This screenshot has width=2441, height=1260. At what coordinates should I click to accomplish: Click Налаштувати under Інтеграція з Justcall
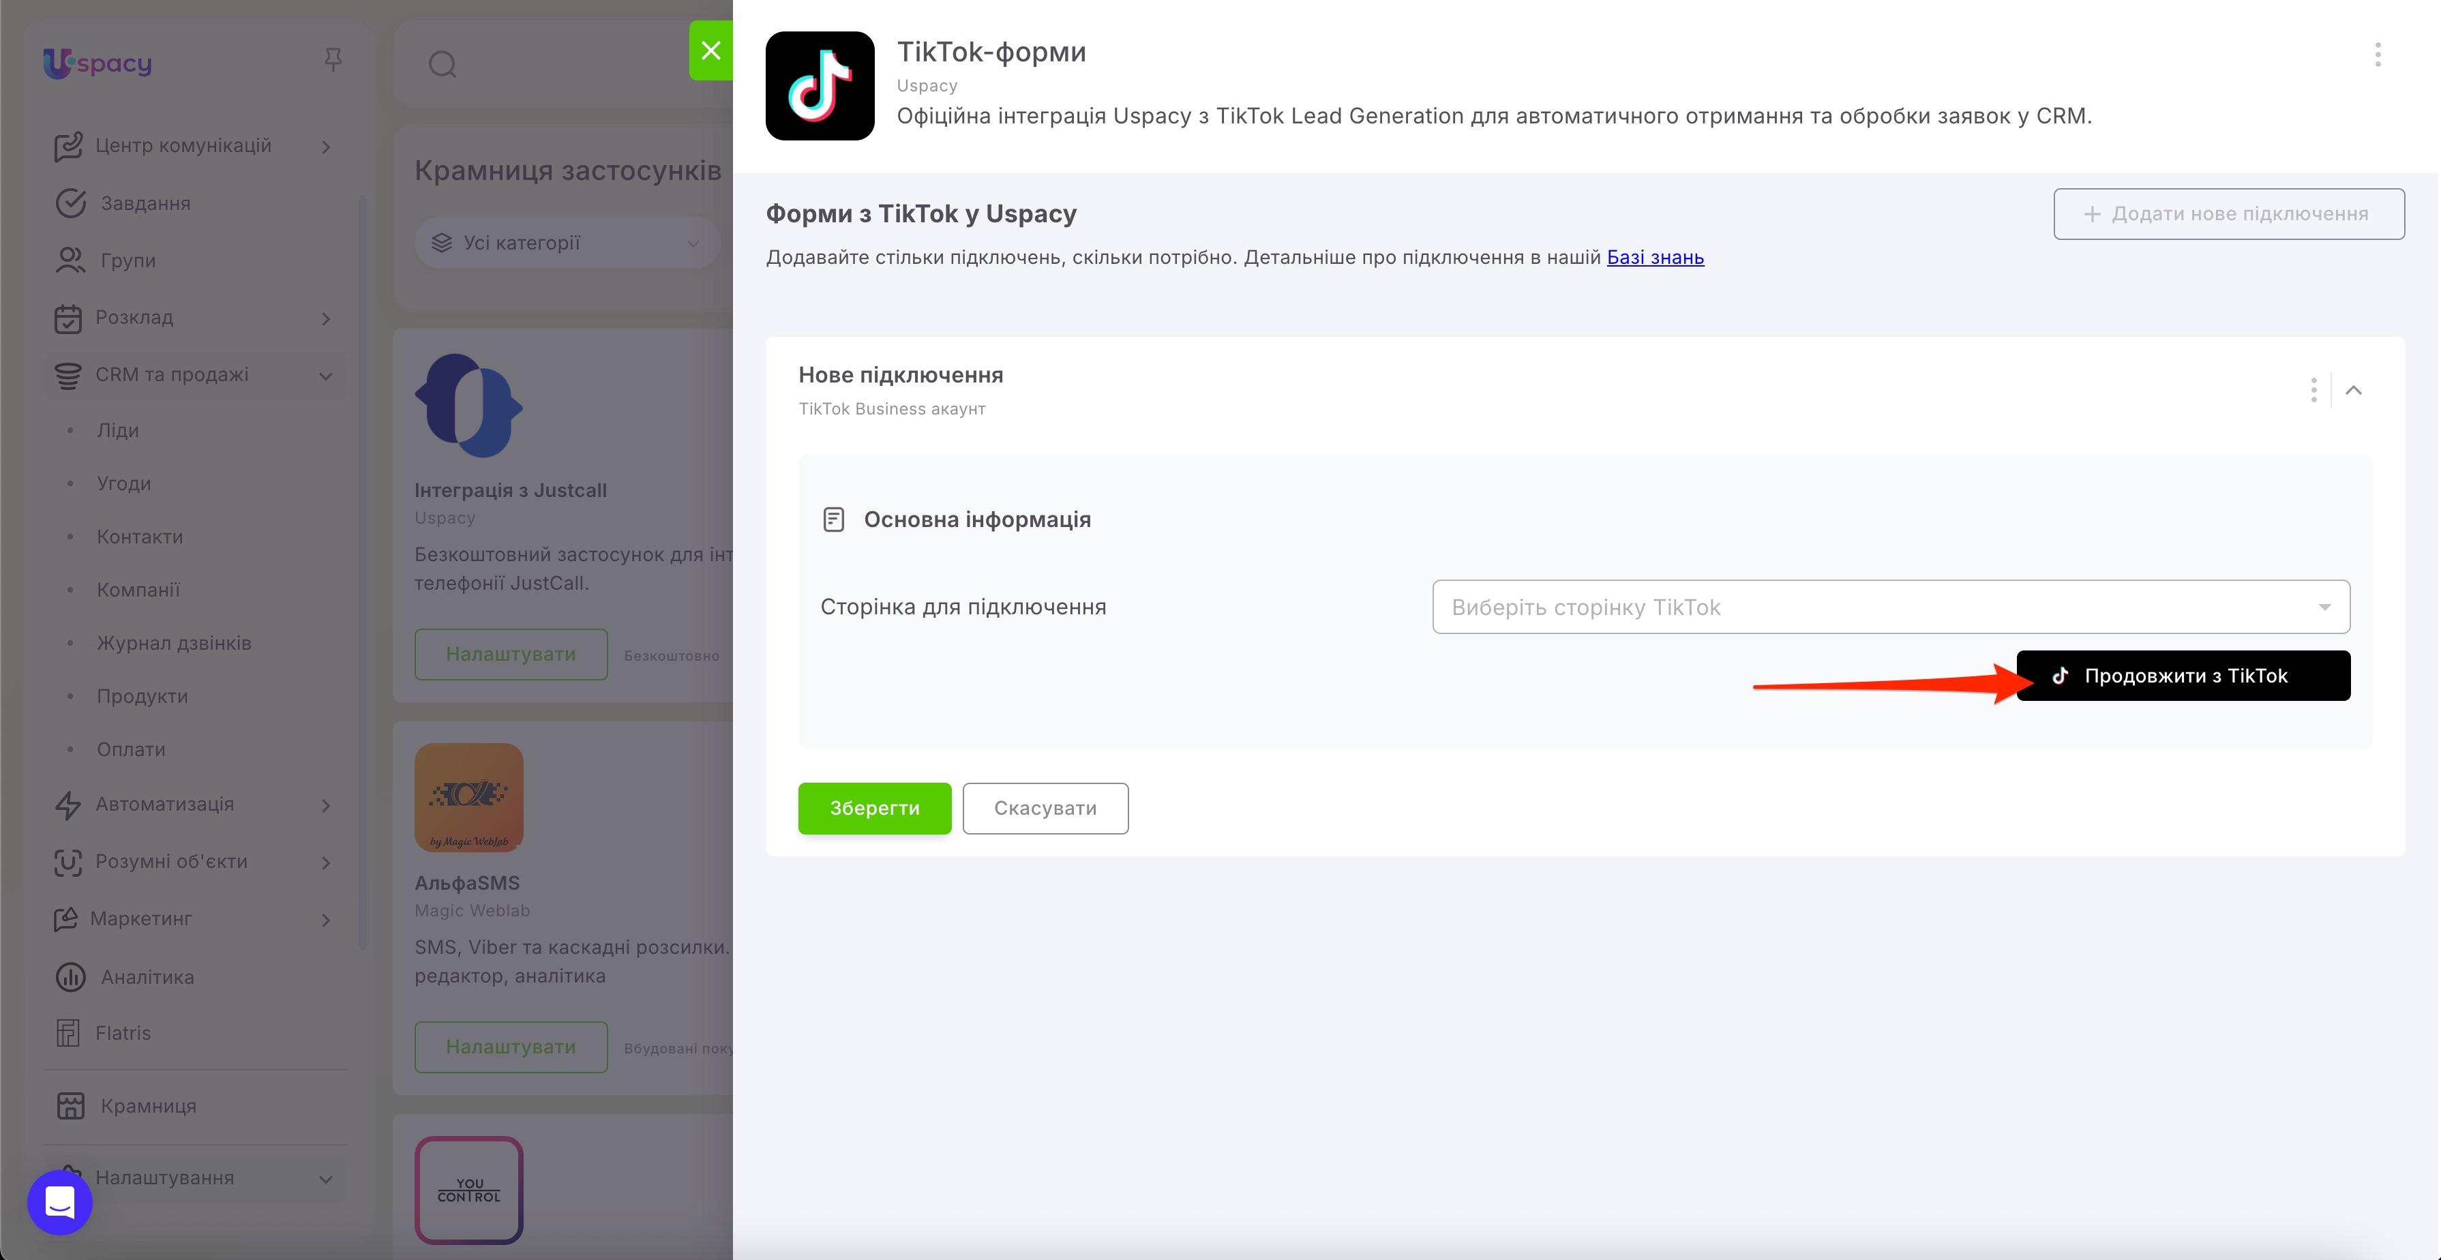[x=511, y=655]
